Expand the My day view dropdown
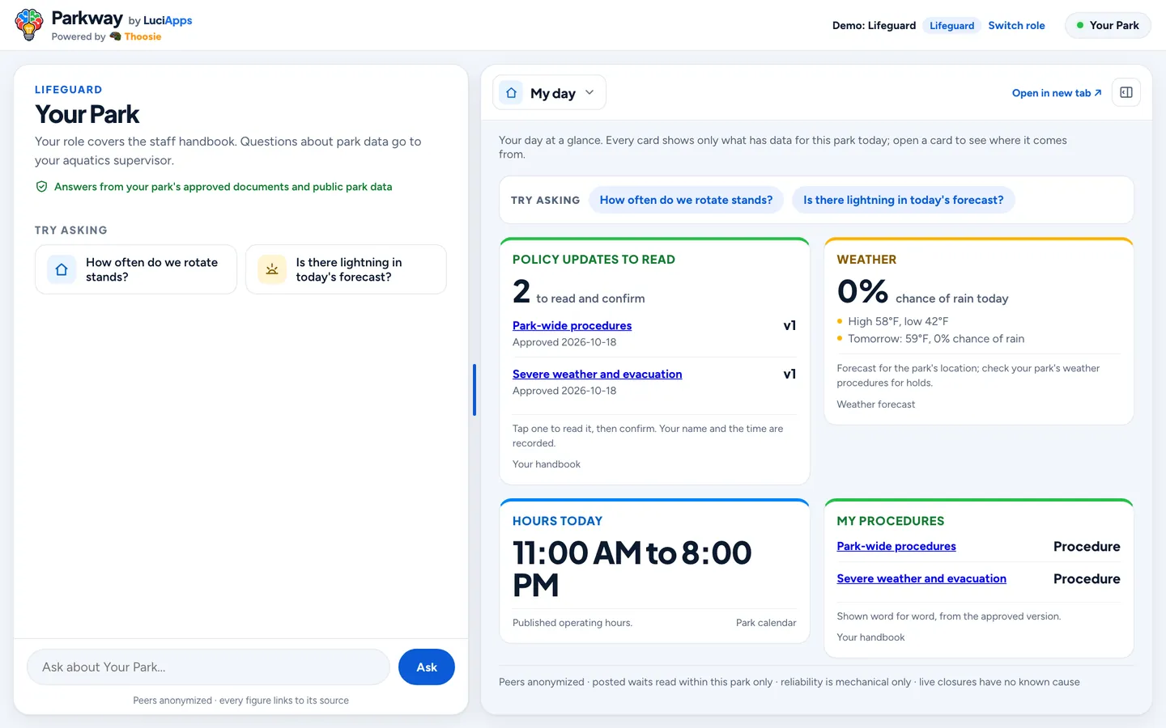This screenshot has width=1166, height=728. tap(549, 93)
